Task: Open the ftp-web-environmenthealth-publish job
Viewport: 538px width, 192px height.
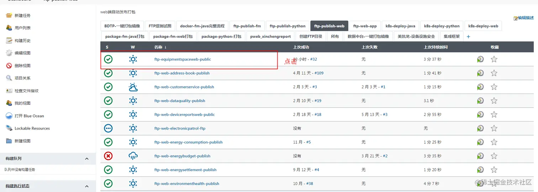Action: [x=186, y=183]
